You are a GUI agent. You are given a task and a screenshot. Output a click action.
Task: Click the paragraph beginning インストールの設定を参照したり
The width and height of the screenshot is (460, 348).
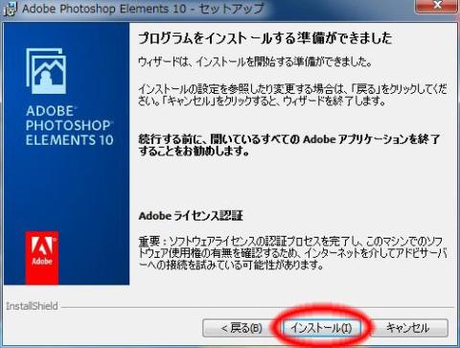pos(292,95)
